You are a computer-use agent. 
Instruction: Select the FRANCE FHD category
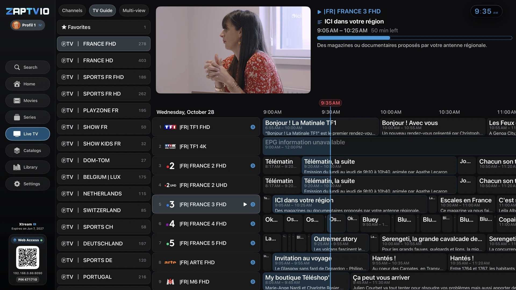point(104,44)
